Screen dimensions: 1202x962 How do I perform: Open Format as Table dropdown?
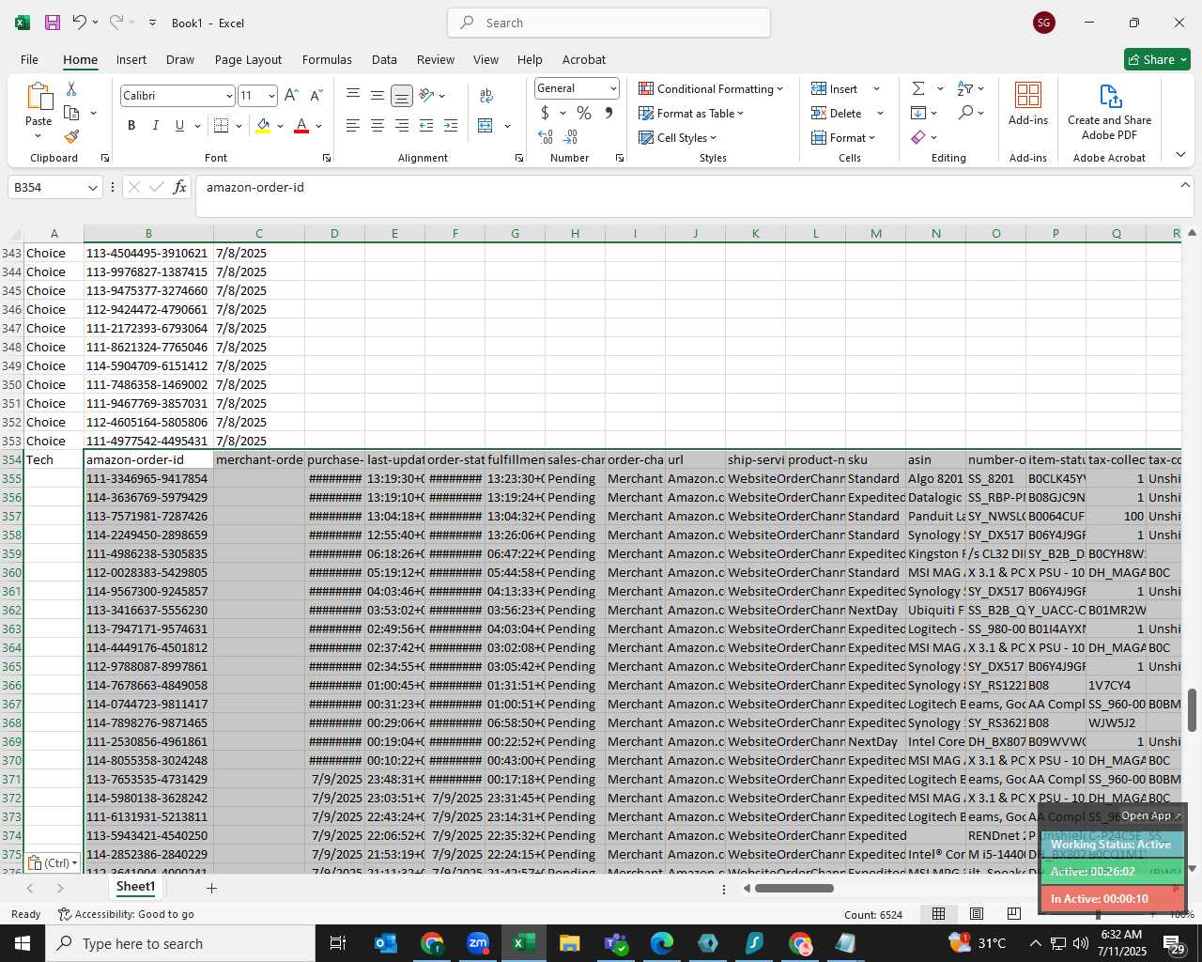click(x=691, y=113)
